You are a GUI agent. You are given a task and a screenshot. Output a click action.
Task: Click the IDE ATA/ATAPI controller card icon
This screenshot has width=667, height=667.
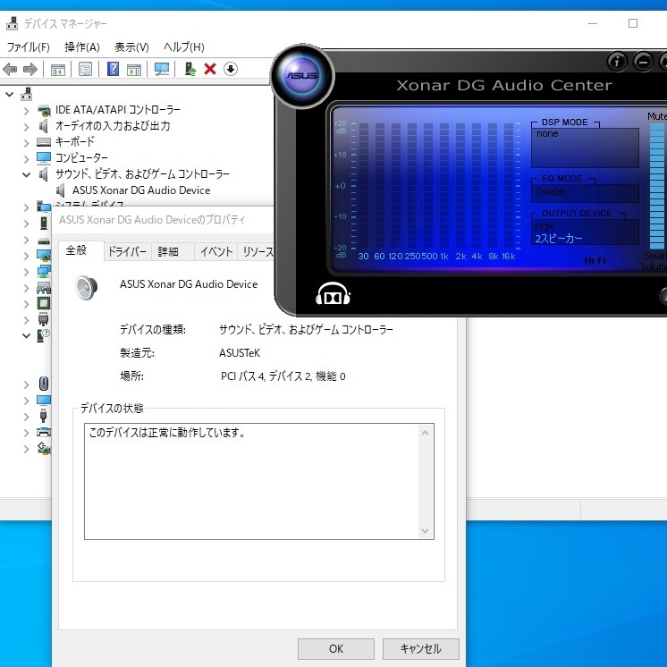click(x=44, y=111)
